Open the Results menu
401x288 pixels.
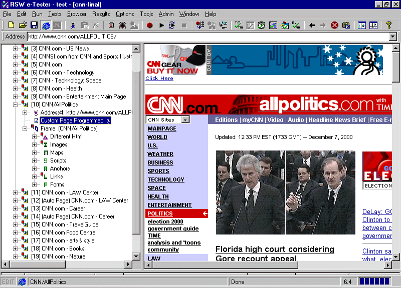tap(101, 14)
